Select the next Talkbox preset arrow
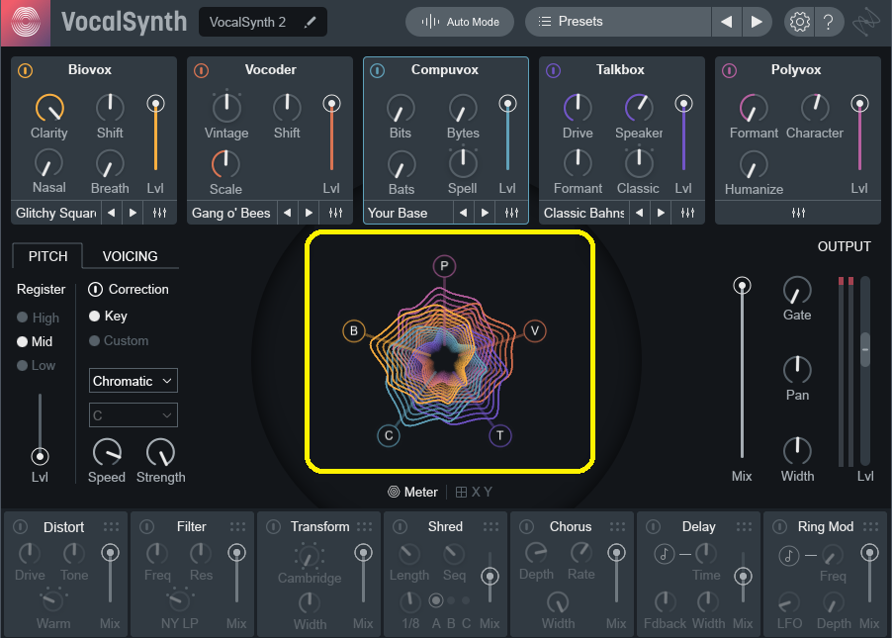 (x=661, y=213)
